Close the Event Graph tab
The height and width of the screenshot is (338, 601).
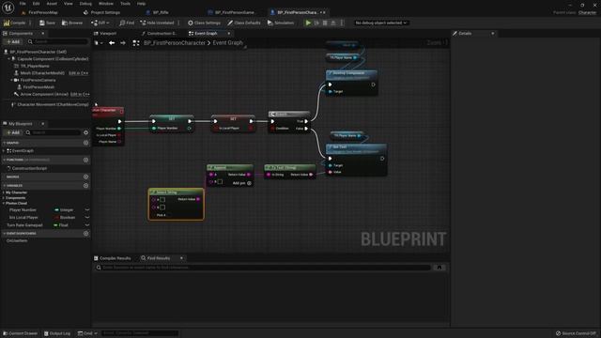(x=229, y=34)
